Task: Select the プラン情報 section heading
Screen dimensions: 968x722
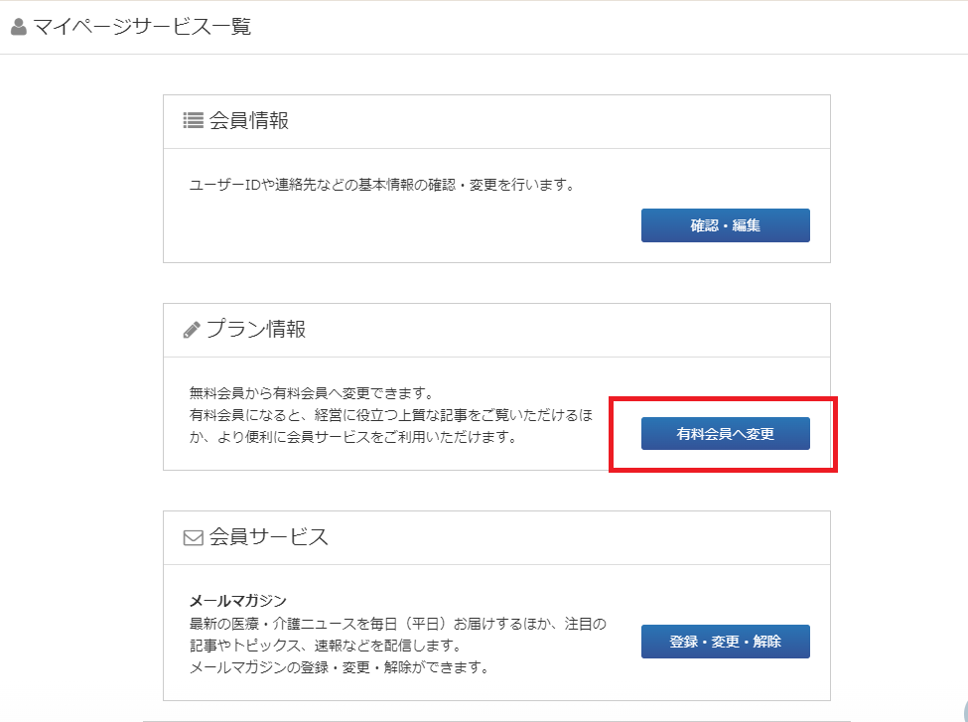Action: coord(256,330)
